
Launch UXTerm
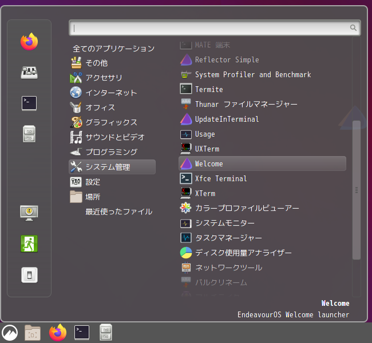click(x=262, y=149)
